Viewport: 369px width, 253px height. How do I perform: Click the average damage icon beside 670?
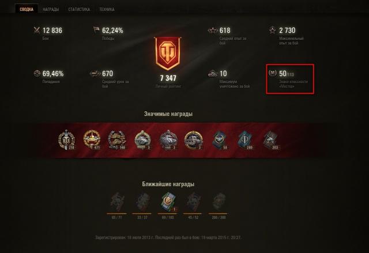point(95,74)
